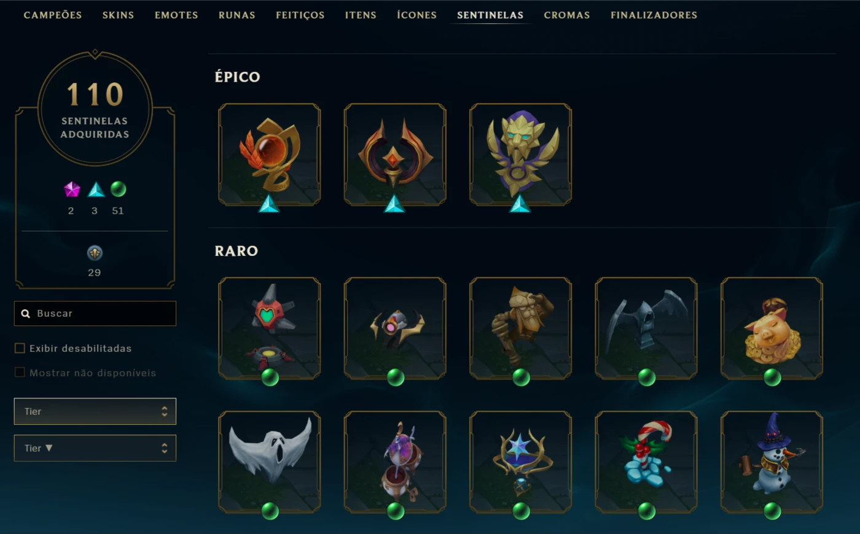Open the Cromas tab
Screen dimensions: 860x534
(x=566, y=15)
